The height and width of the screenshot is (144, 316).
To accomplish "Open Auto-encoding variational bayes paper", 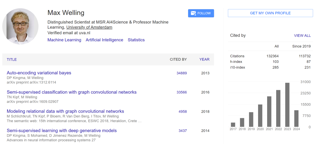I will (x=39, y=73).
